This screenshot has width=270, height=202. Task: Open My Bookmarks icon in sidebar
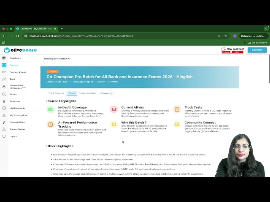4,108
